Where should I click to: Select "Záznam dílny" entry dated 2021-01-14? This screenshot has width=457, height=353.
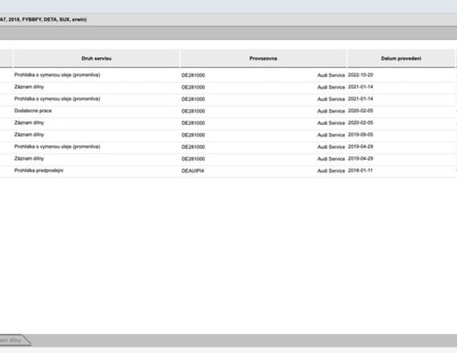point(29,87)
